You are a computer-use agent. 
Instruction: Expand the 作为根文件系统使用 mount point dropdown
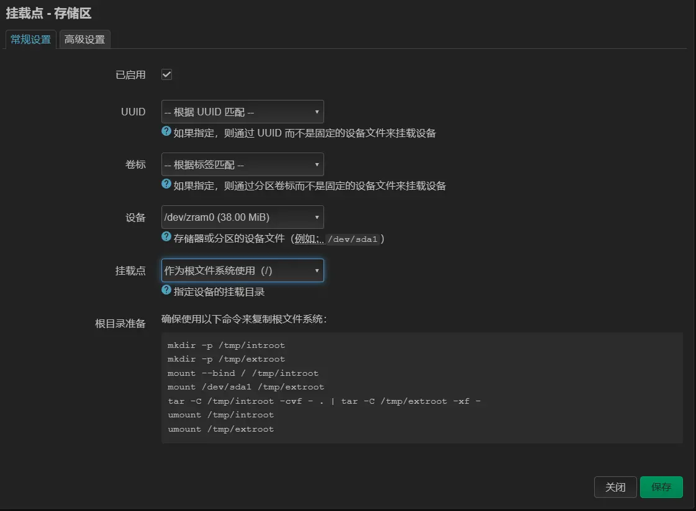242,271
